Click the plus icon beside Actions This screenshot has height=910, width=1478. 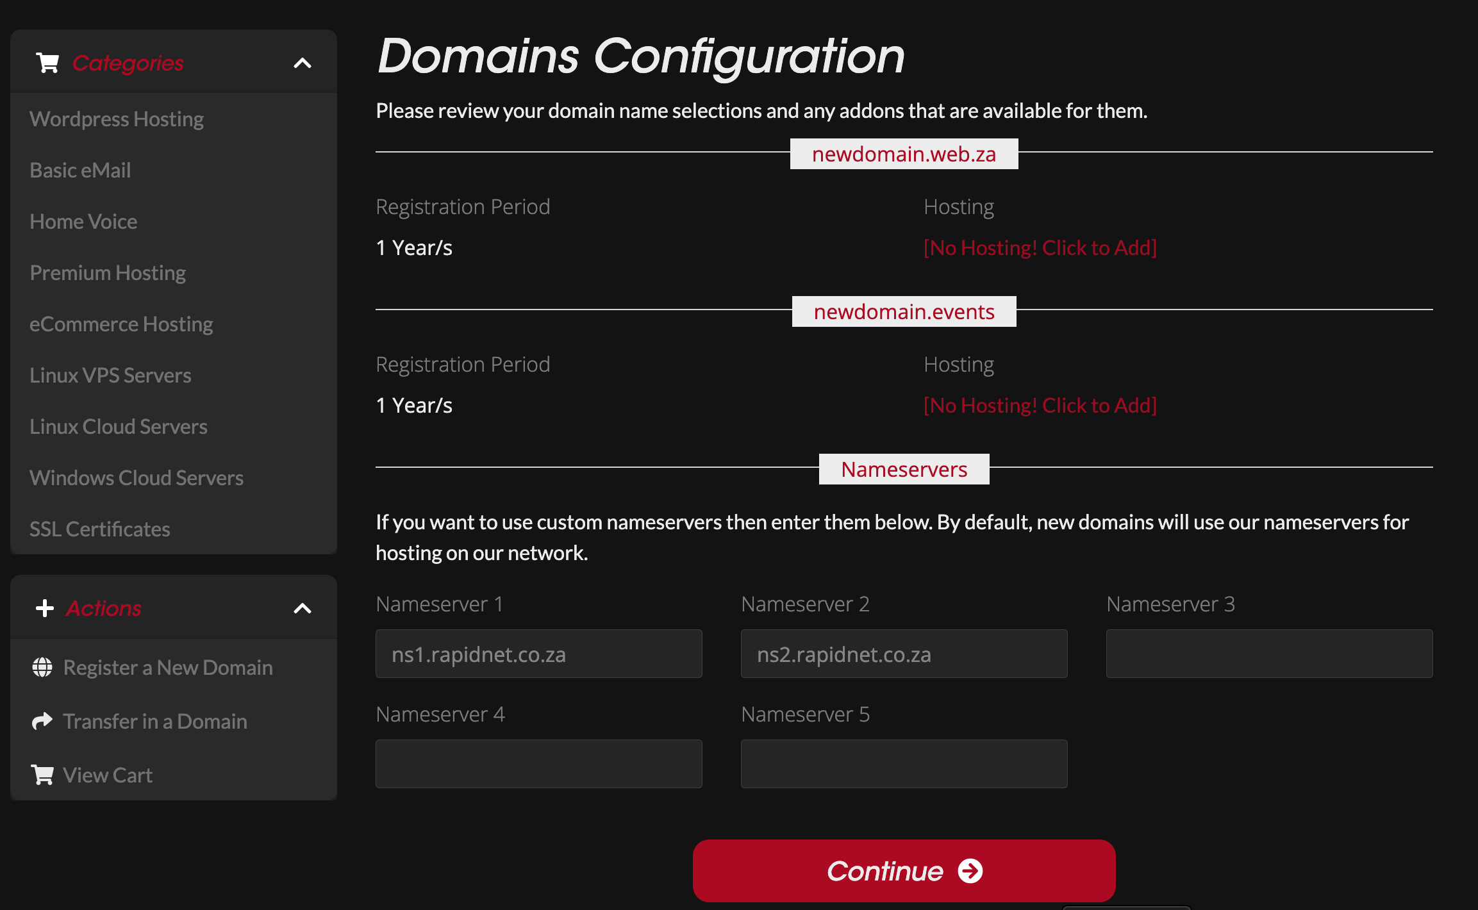coord(45,608)
